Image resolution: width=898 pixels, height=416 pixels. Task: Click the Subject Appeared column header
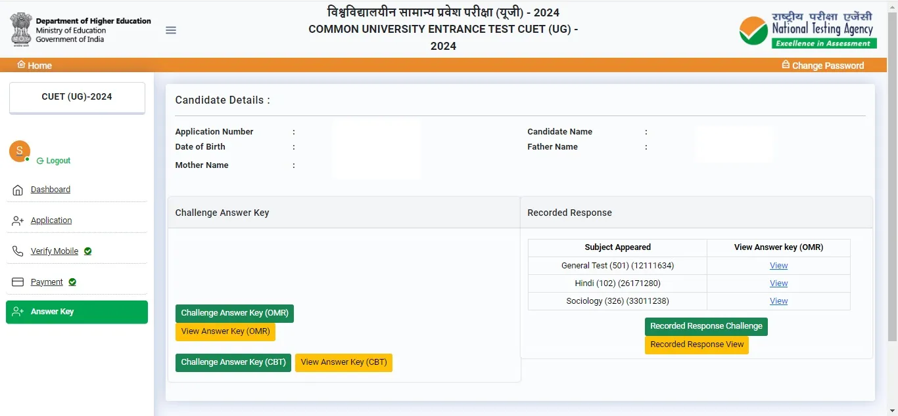pyautogui.click(x=617, y=247)
